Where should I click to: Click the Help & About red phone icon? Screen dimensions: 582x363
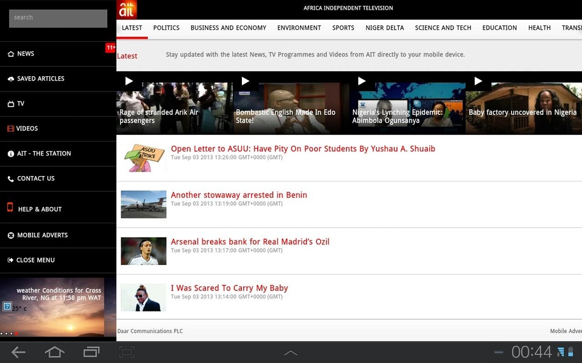[x=10, y=207]
